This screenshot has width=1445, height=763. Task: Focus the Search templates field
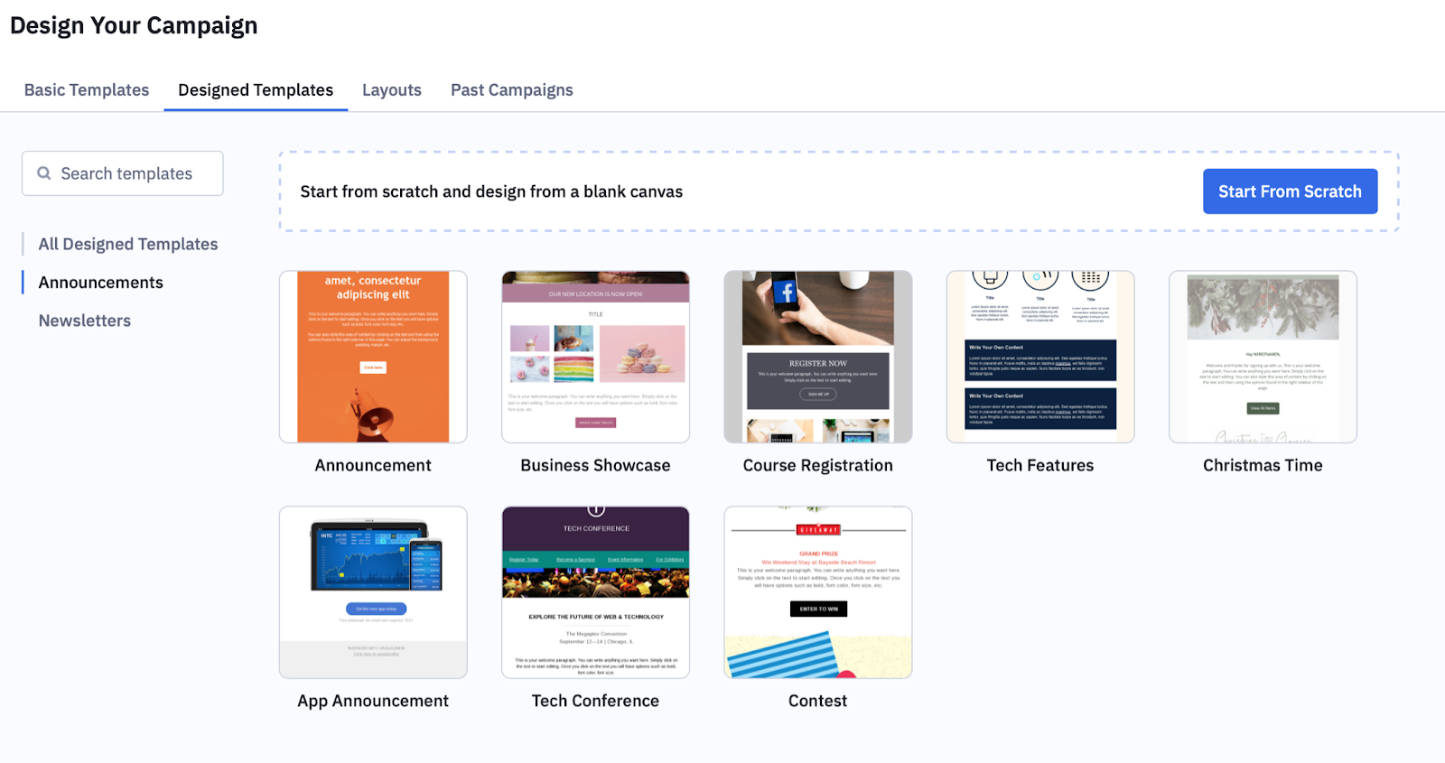[123, 173]
